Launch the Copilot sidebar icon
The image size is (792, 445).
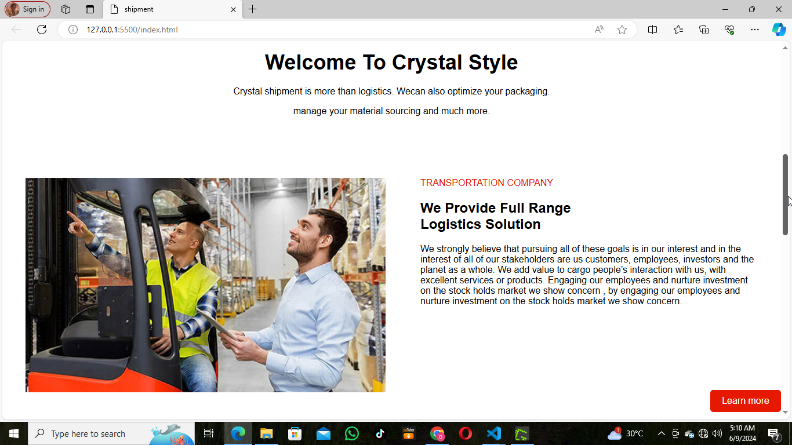(779, 30)
